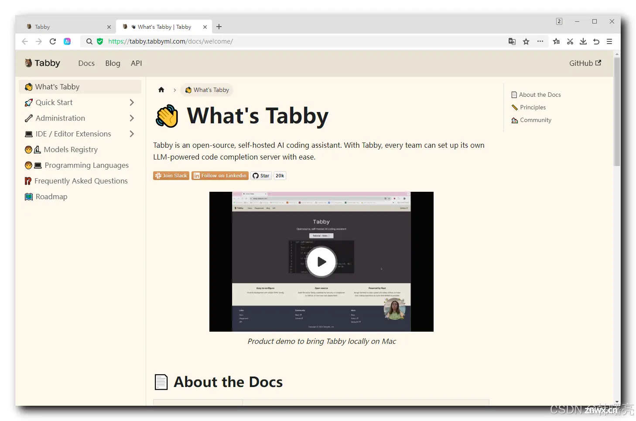The image size is (636, 421).
Task: Expand the IDE / Editor Extensions chevron
Action: pos(132,134)
